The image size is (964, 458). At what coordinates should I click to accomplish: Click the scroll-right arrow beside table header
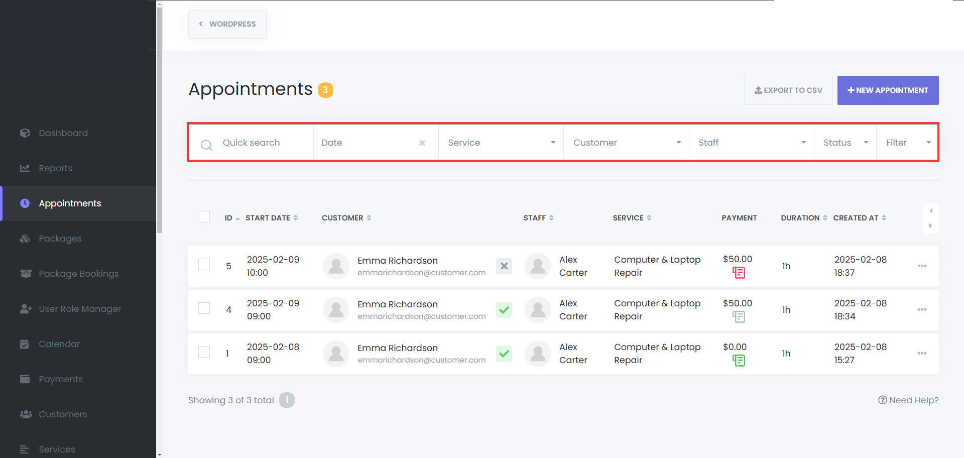click(x=930, y=226)
